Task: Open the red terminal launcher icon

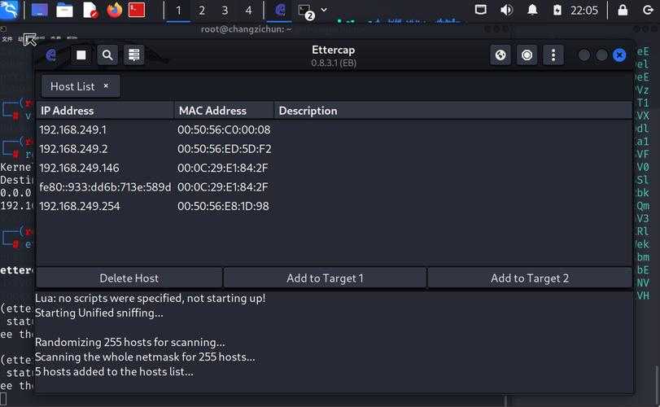Action: pos(137,10)
